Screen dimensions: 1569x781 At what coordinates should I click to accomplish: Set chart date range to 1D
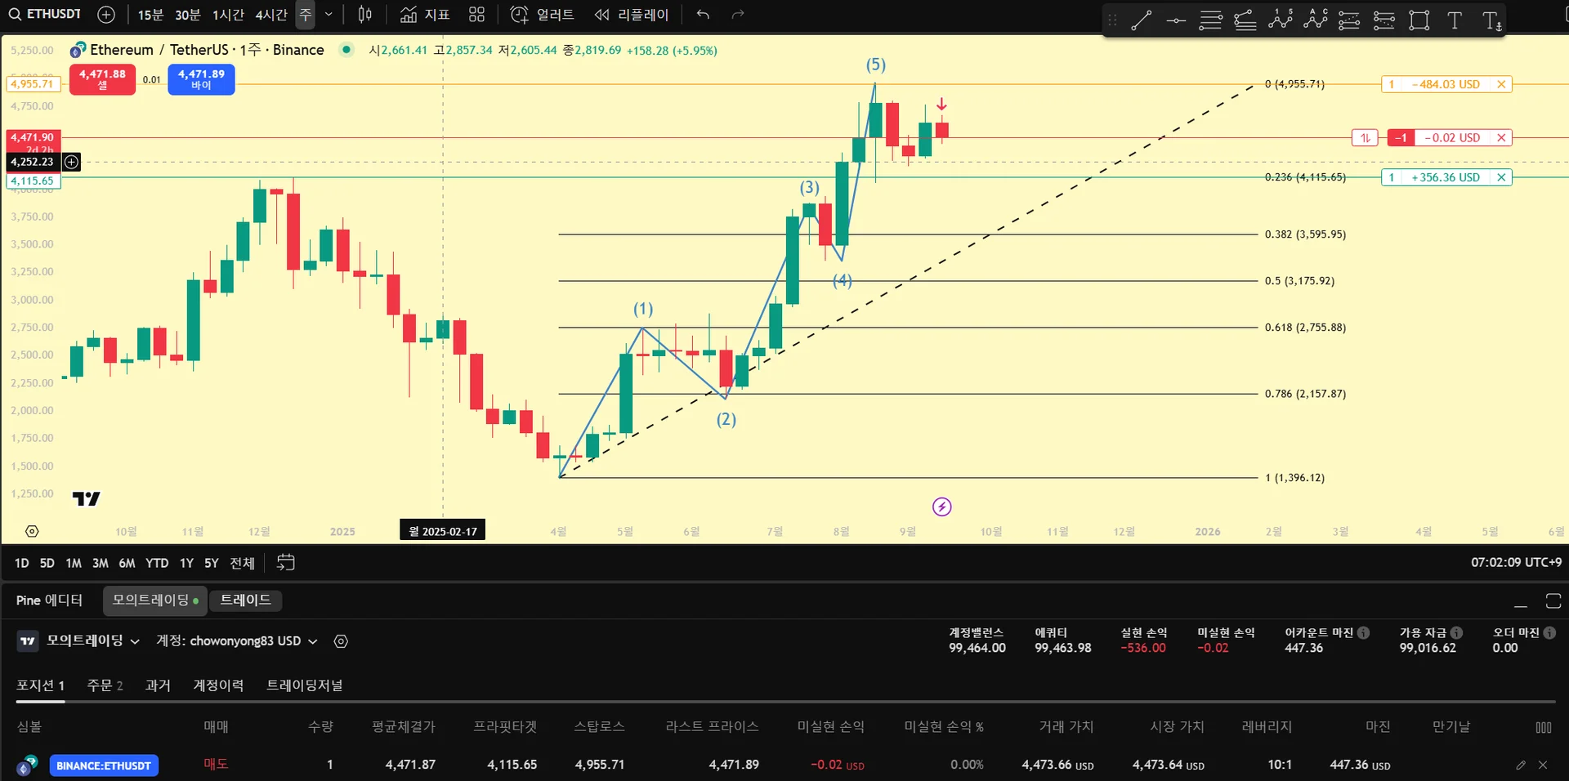(x=21, y=563)
